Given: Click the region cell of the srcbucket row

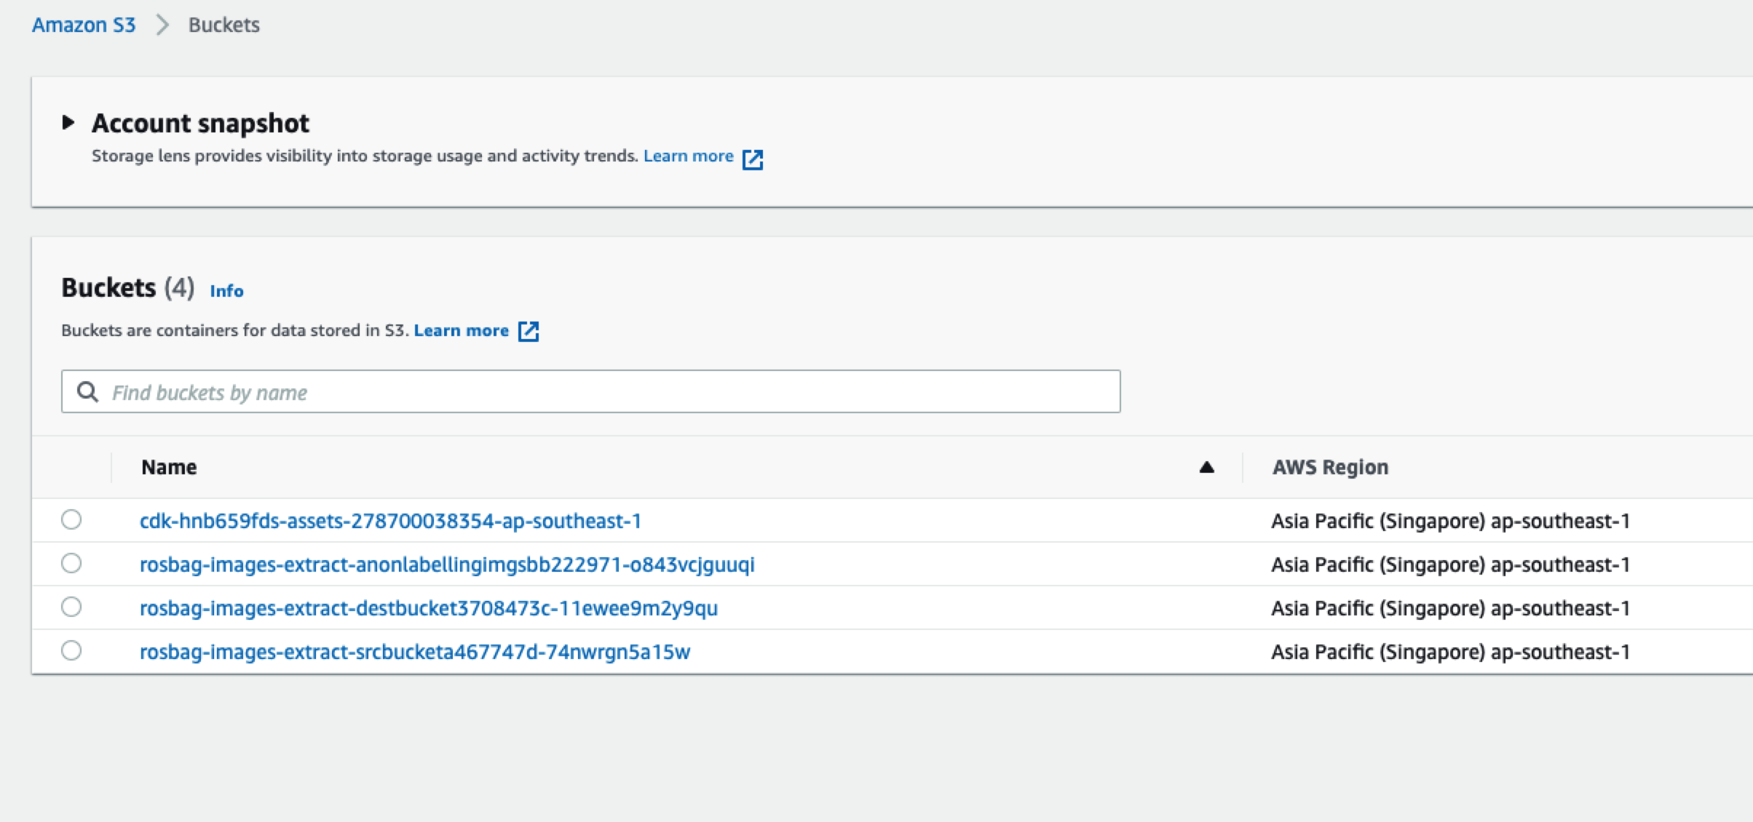Looking at the screenshot, I should point(1450,652).
